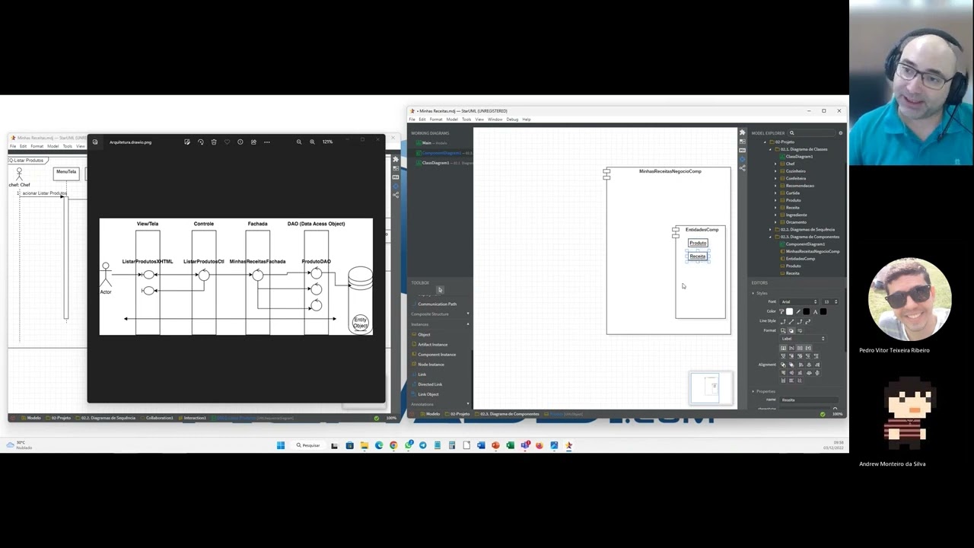Click the green validation check icon in right StarUML
The width and height of the screenshot is (974, 548).
pyautogui.click(x=823, y=413)
